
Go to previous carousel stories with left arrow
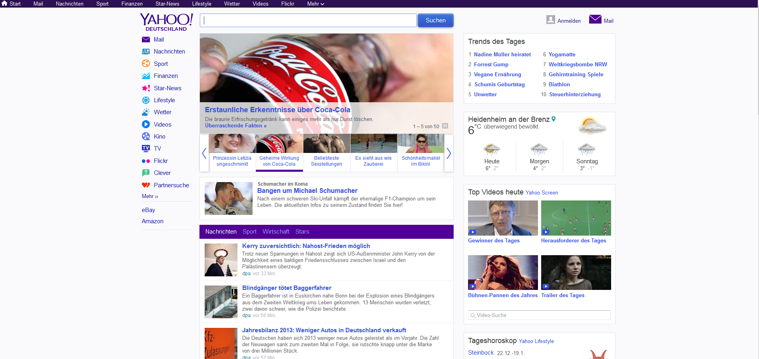click(x=204, y=153)
